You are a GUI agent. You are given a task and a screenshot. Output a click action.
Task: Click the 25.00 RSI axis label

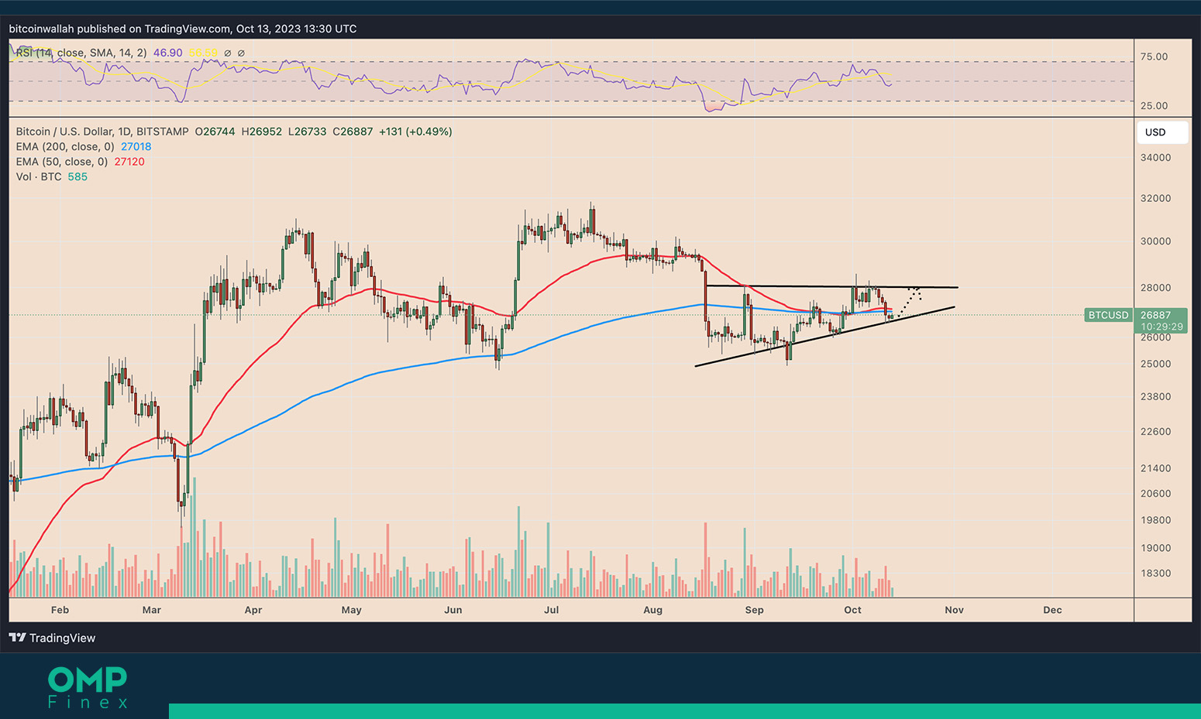click(1154, 105)
